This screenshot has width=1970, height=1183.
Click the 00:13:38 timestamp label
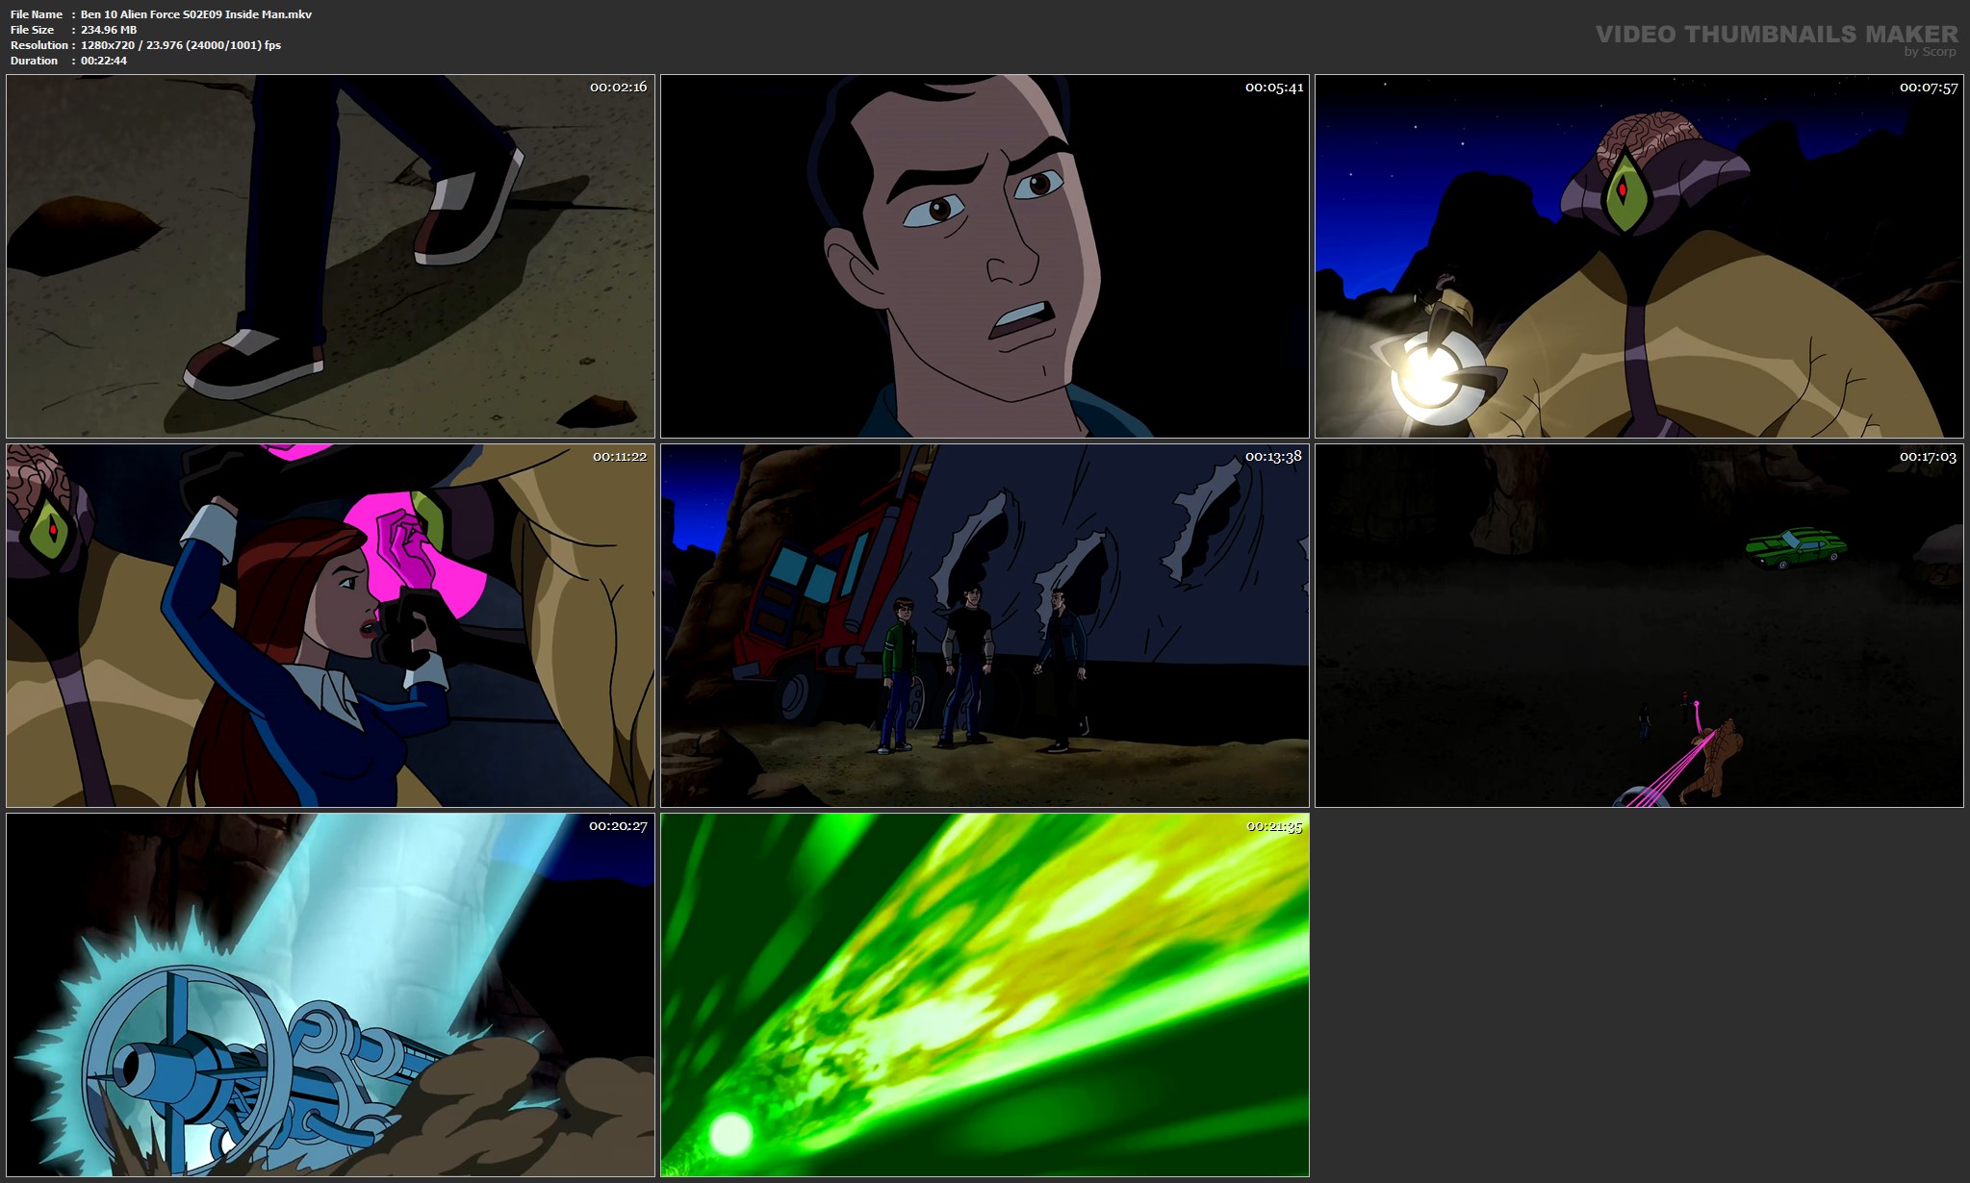[1273, 456]
